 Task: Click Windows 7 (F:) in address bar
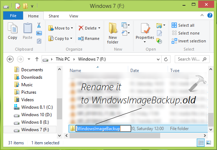[92, 59]
